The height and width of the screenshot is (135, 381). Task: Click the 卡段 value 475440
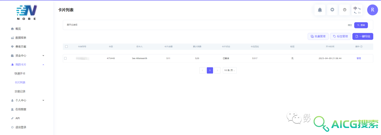[x=111, y=58]
